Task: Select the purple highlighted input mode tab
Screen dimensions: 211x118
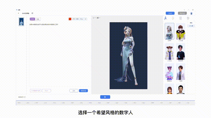Action: point(32,19)
